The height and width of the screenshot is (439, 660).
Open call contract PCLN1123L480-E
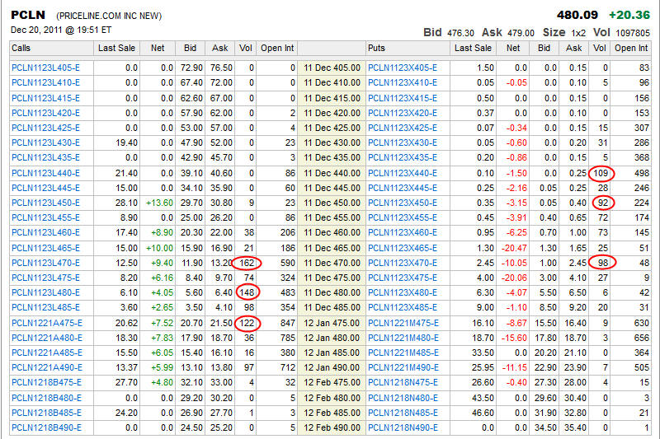[x=45, y=292]
